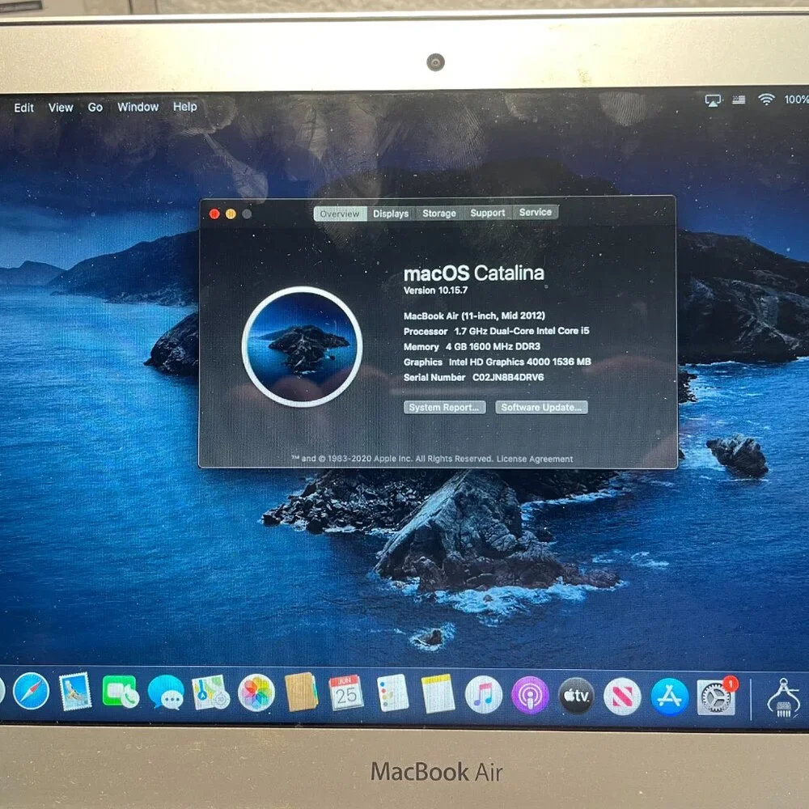The height and width of the screenshot is (809, 809).
Task: Open the View menu
Action: click(x=61, y=108)
